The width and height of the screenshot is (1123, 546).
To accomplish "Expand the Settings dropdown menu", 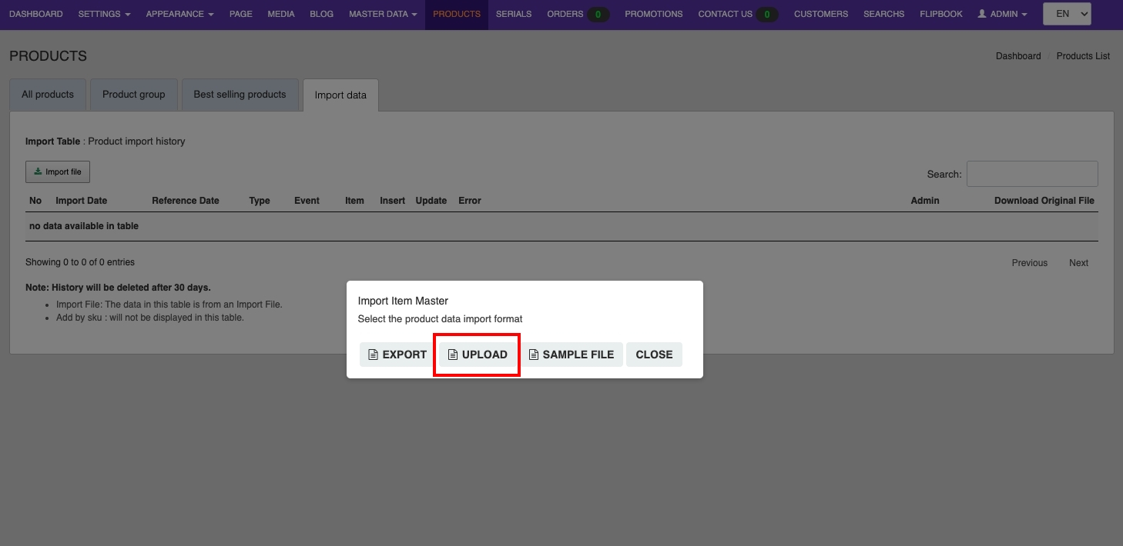I will 104,14.
